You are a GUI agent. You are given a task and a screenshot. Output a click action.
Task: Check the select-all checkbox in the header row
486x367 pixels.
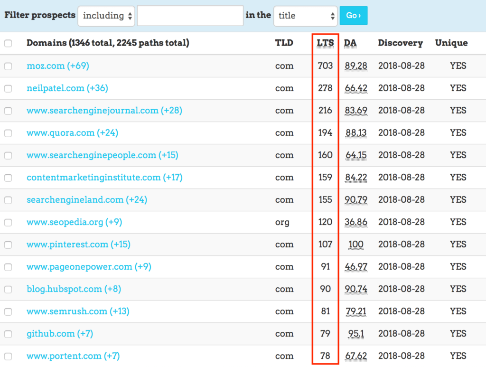8,43
